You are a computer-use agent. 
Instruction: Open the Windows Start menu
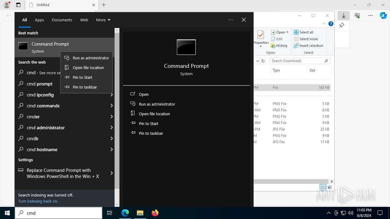(7, 213)
